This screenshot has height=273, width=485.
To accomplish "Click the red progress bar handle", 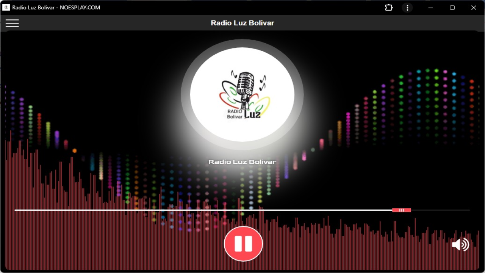I will [402, 210].
